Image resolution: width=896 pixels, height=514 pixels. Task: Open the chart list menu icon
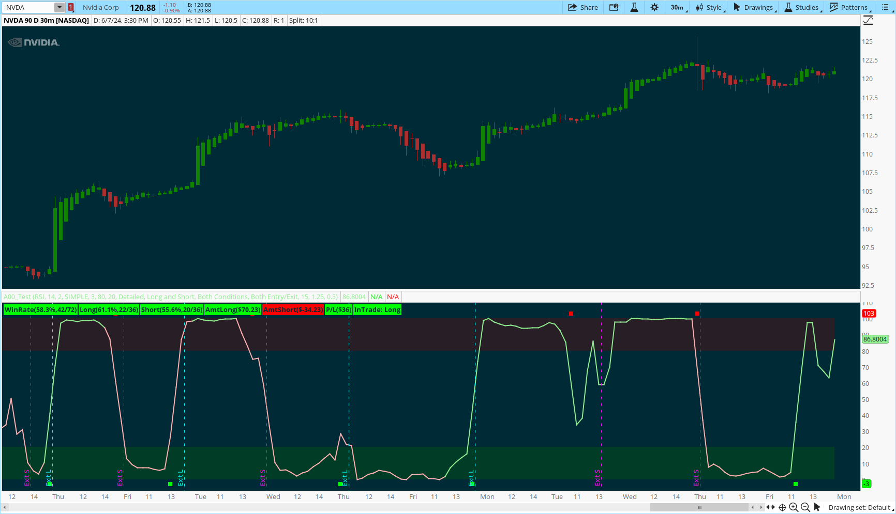[885, 7]
